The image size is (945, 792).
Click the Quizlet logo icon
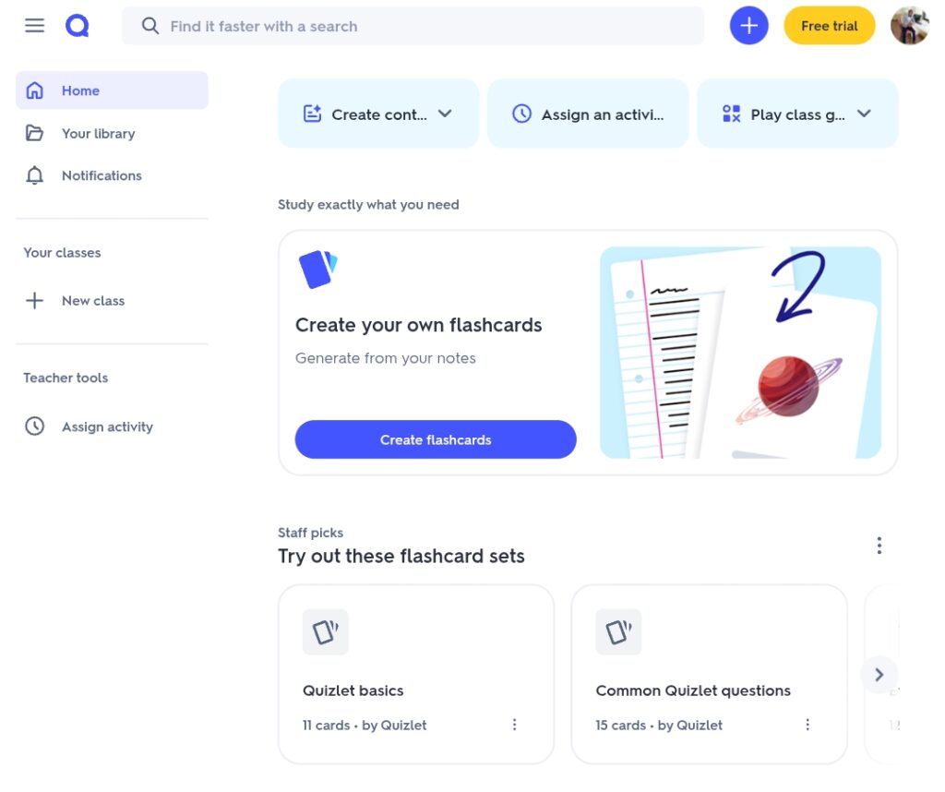[x=78, y=26]
